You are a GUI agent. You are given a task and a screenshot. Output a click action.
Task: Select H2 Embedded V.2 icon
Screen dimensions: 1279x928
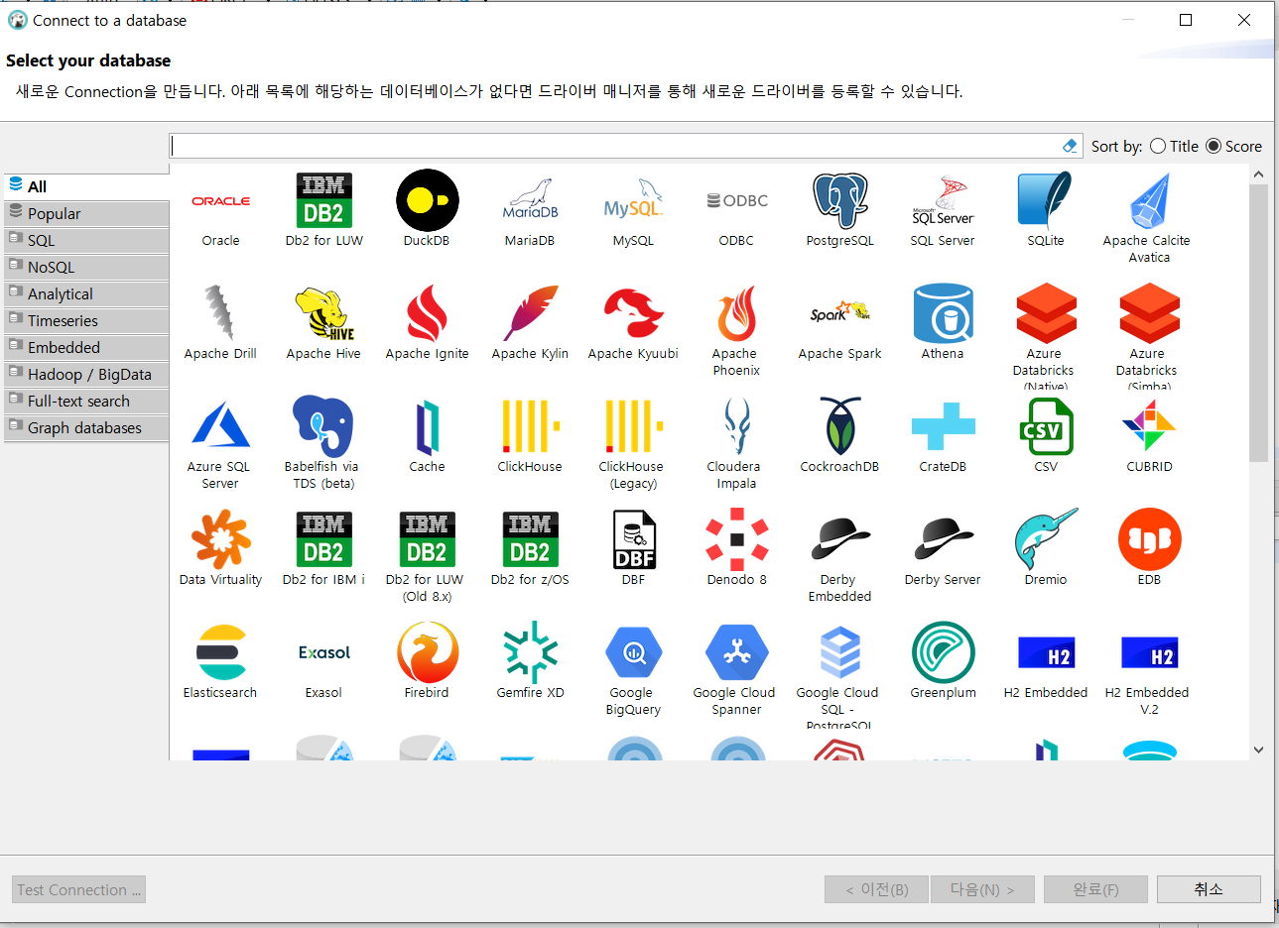[1149, 652]
